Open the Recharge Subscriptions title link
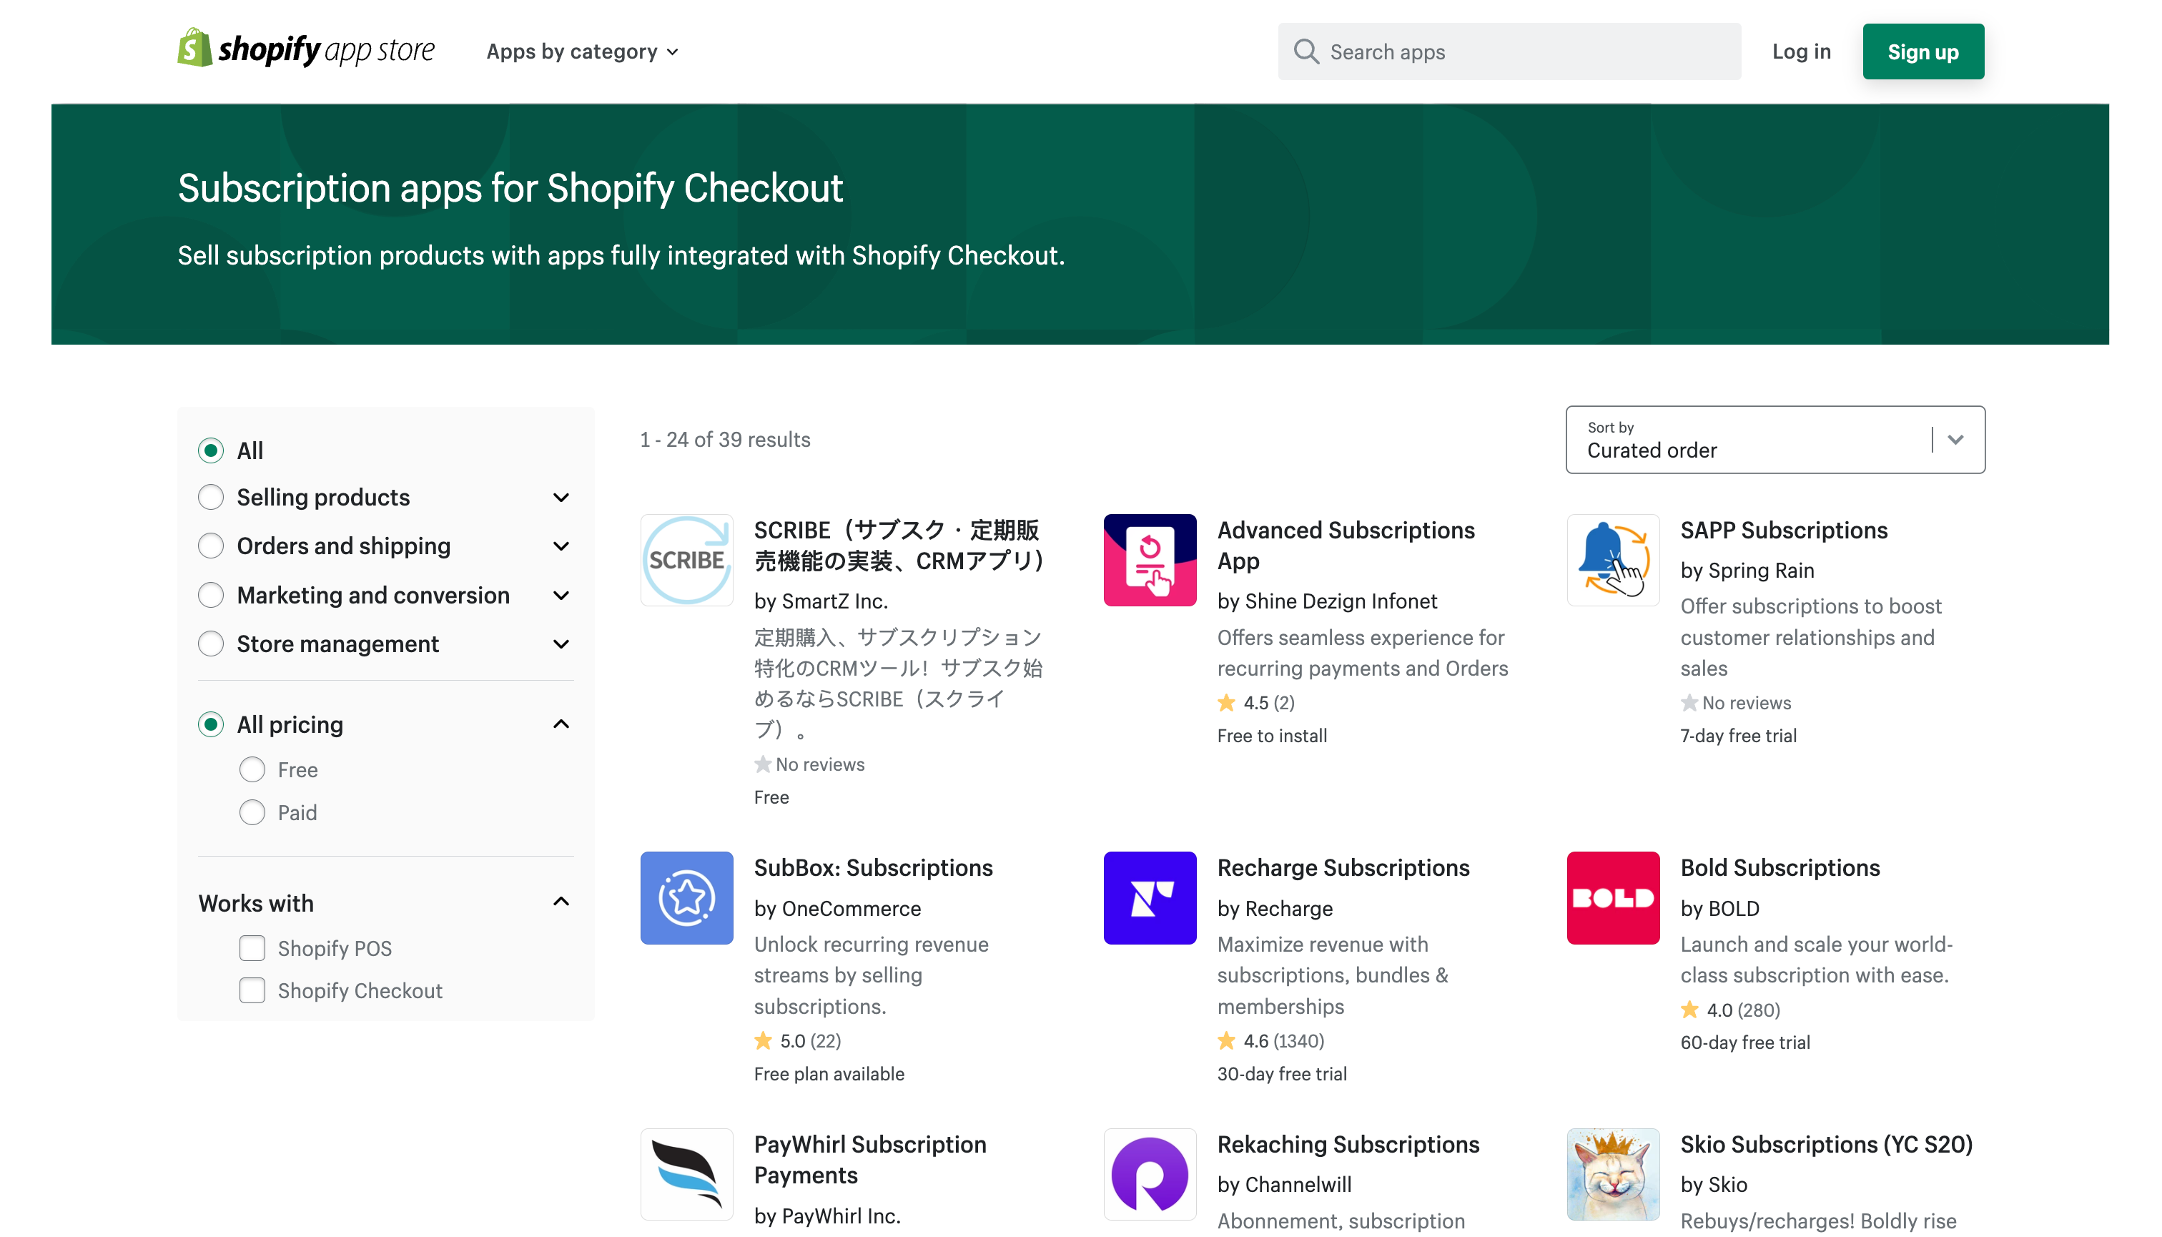The height and width of the screenshot is (1237, 2162). tap(1343, 867)
